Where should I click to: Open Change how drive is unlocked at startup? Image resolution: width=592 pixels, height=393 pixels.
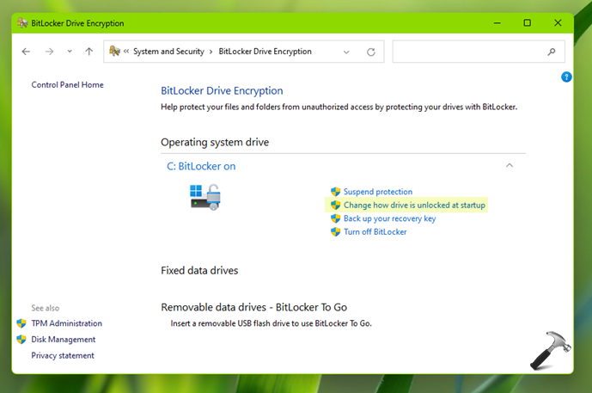point(414,206)
